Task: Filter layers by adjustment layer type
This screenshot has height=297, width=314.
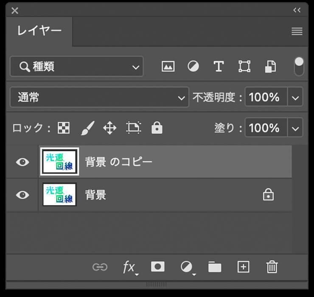Action: pyautogui.click(x=193, y=67)
